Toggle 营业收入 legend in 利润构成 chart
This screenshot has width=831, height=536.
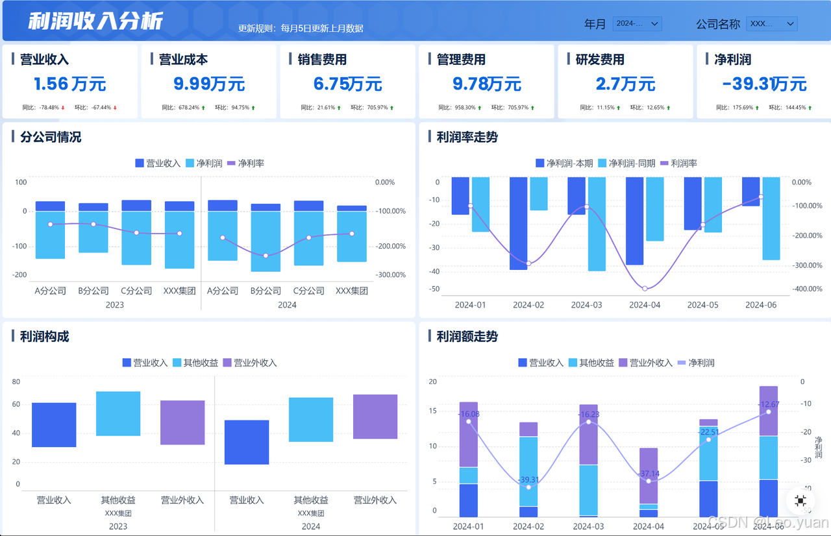pos(145,363)
